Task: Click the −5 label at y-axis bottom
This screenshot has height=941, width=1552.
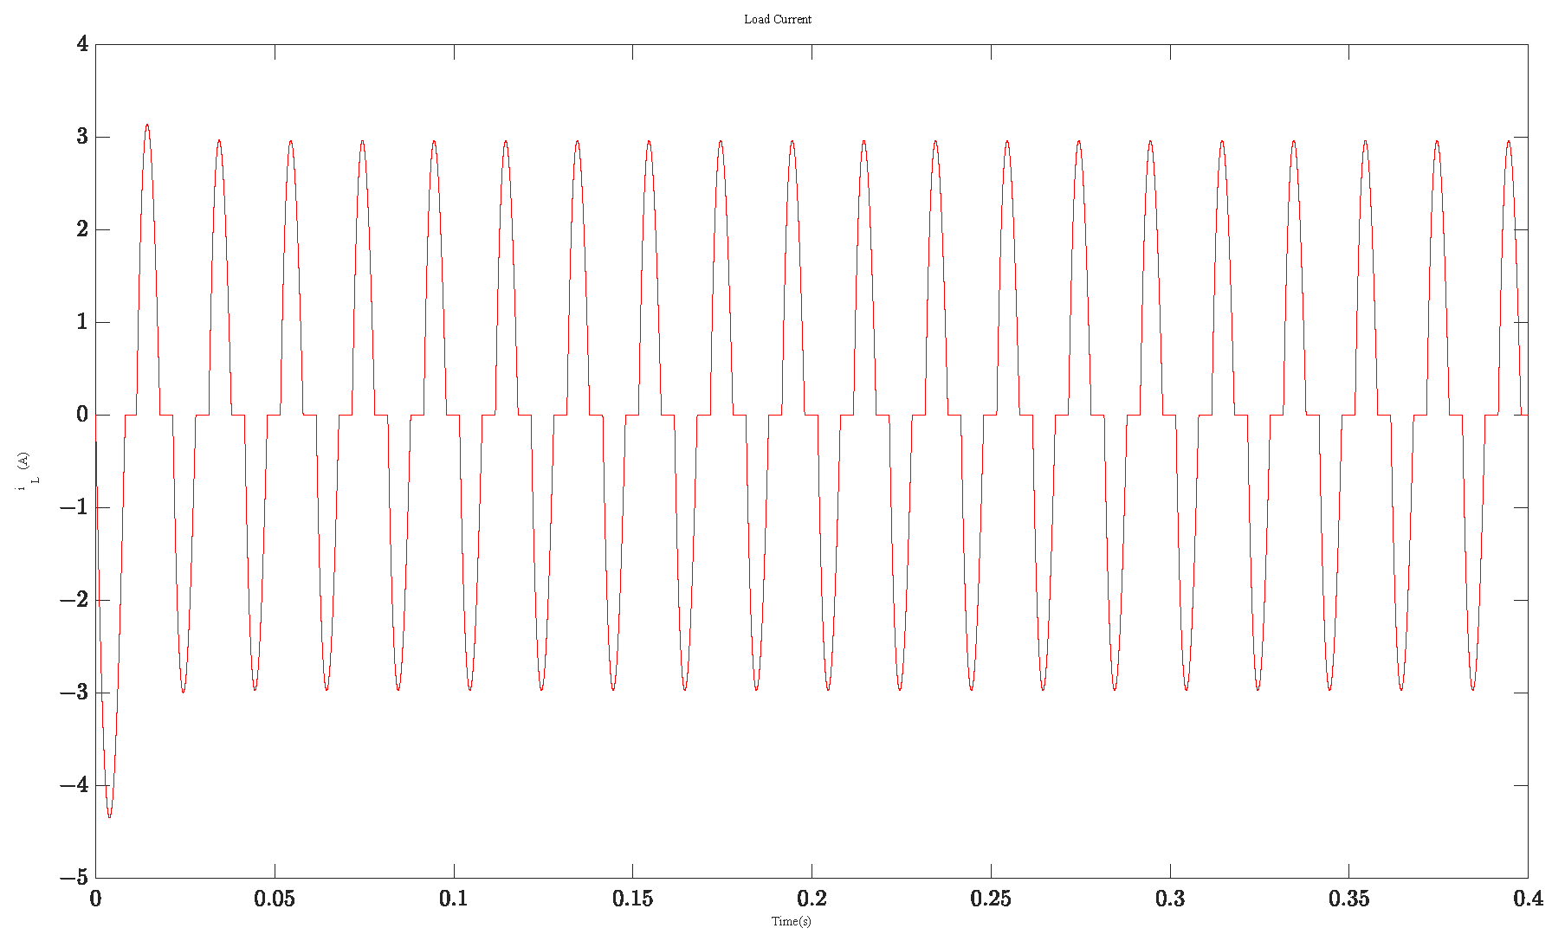Action: click(74, 878)
